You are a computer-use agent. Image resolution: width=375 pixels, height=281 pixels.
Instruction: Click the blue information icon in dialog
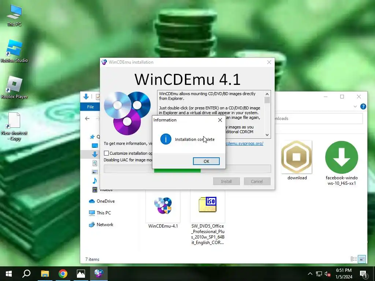click(x=166, y=139)
